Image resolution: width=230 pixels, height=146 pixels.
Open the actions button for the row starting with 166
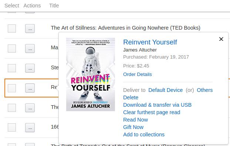[x=30, y=127]
